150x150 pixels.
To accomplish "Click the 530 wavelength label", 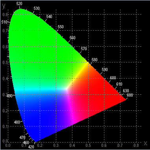I will tap(37, 8).
